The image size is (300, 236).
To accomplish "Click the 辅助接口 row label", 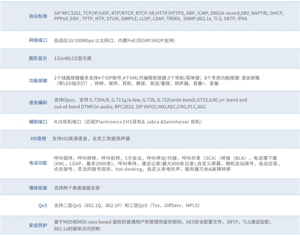I will pos(38,122).
